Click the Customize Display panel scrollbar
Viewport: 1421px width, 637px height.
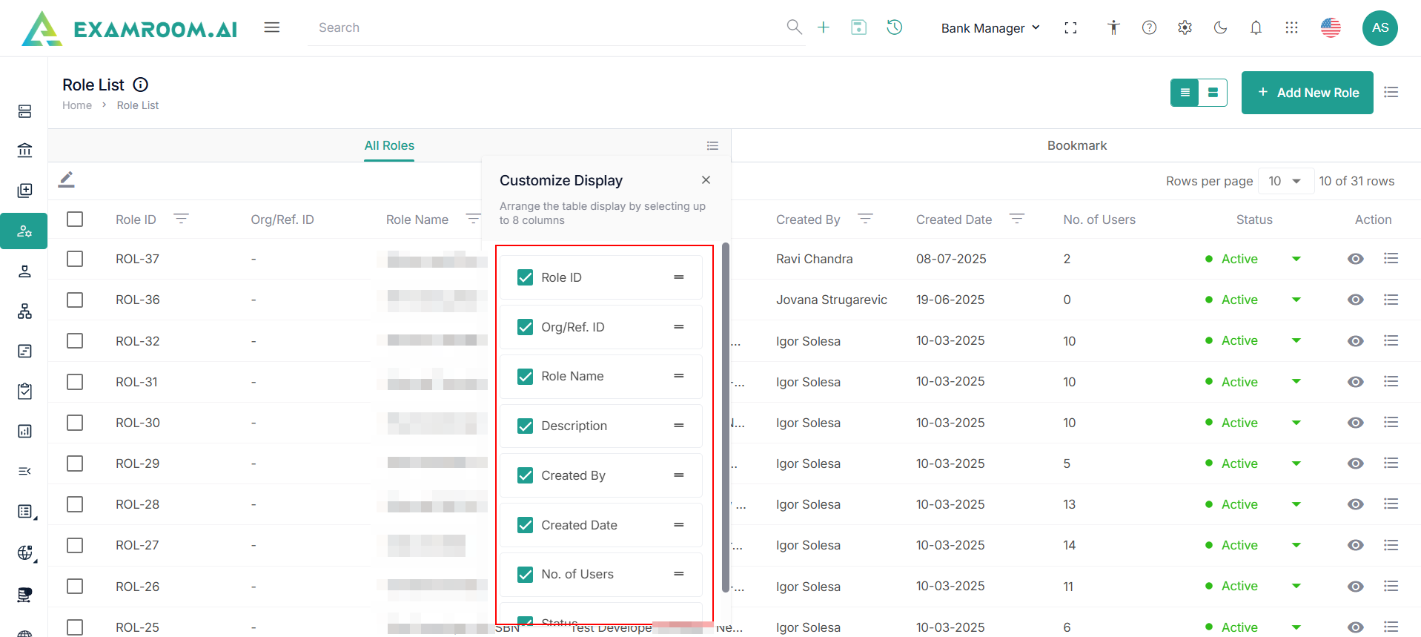[725, 415]
